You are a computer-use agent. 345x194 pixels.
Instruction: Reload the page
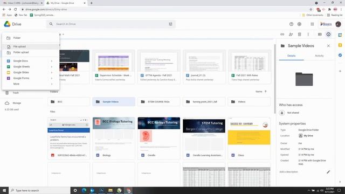(16, 10)
